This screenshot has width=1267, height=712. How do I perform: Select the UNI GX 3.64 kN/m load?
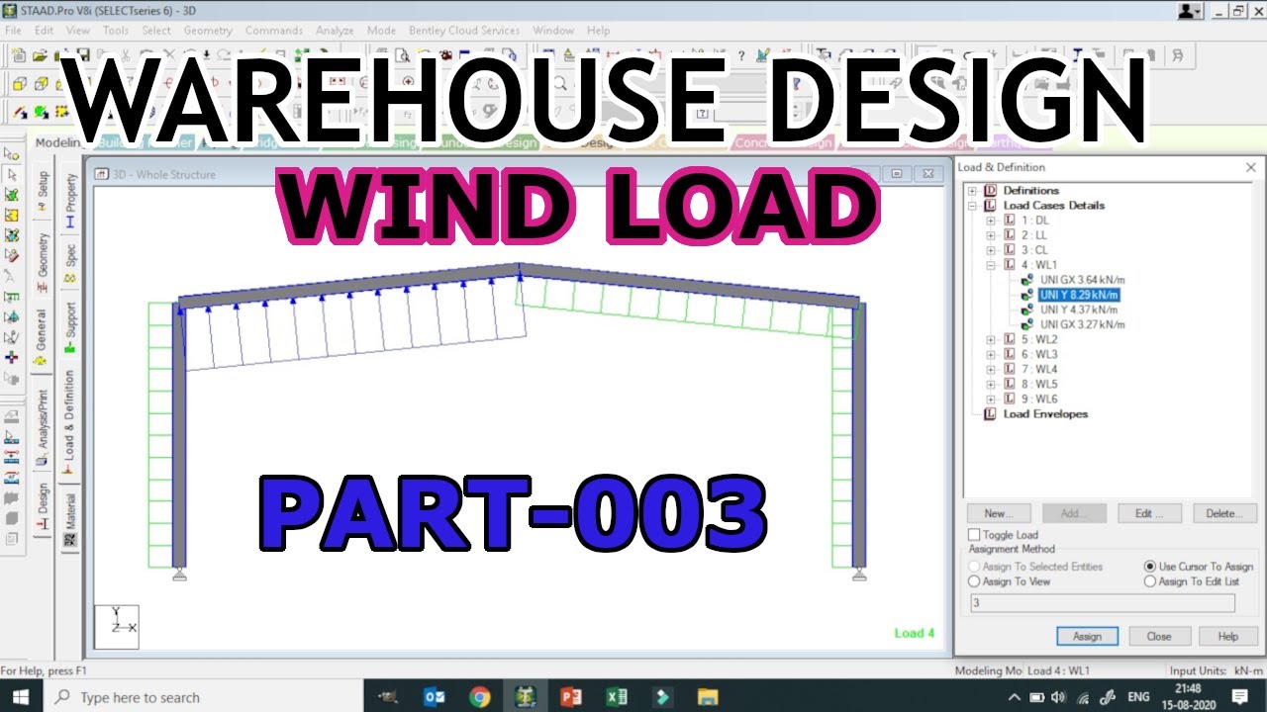tap(1082, 280)
